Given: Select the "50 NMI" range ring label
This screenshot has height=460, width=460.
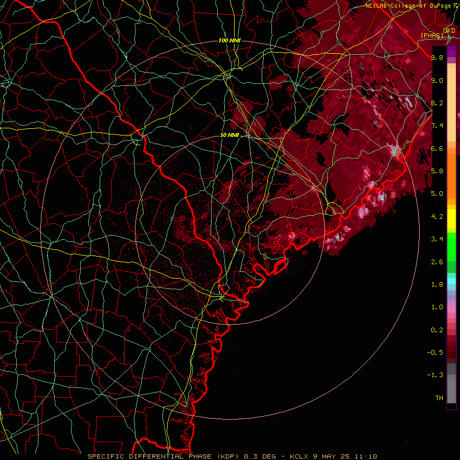Looking at the screenshot, I should tap(229, 135).
